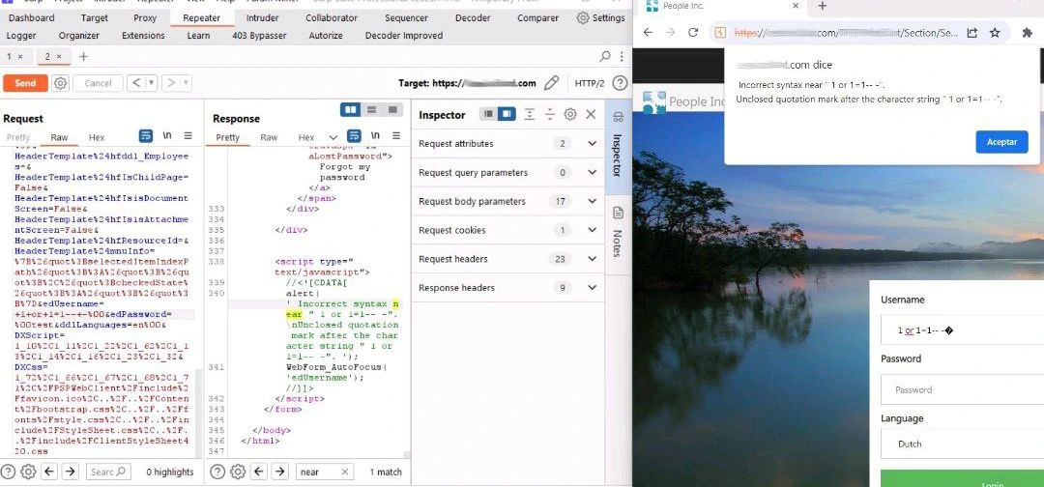Open a new Chrome tab
The height and width of the screenshot is (487, 1044).
823,6
